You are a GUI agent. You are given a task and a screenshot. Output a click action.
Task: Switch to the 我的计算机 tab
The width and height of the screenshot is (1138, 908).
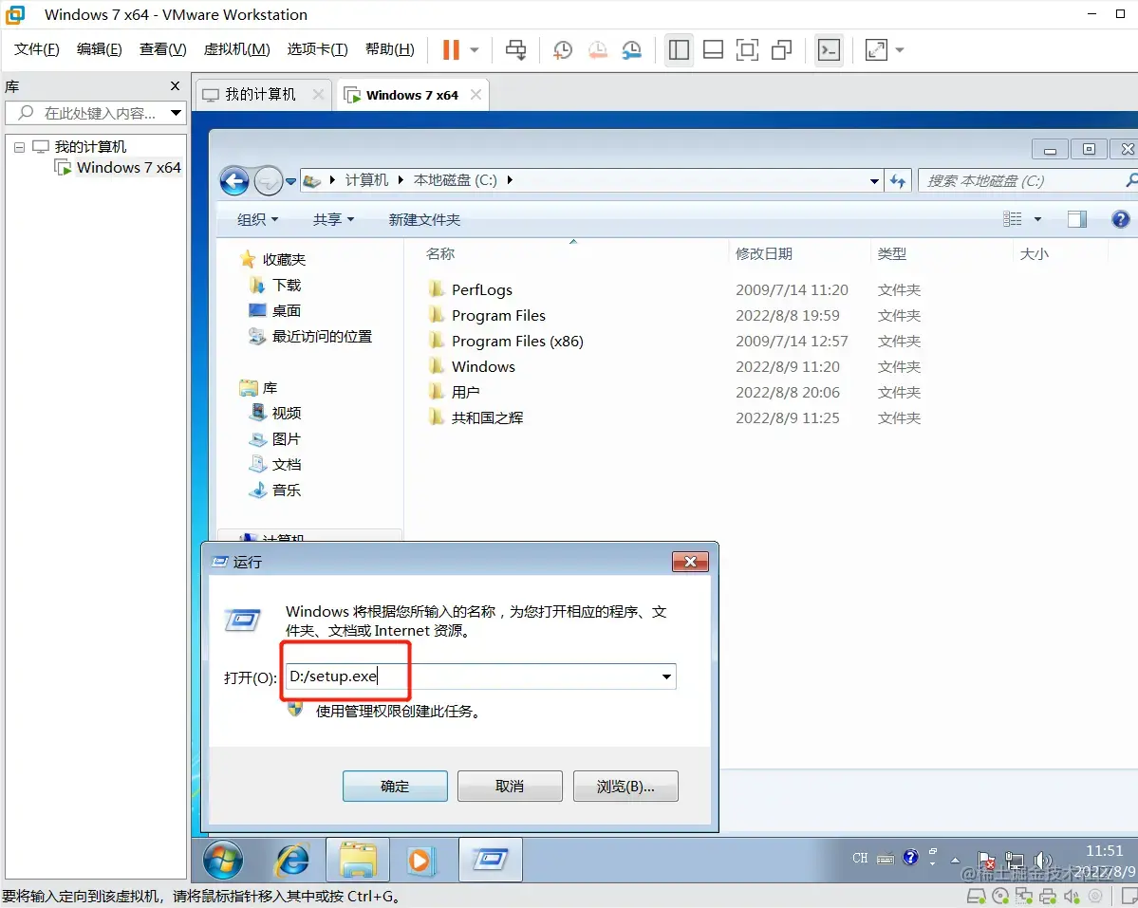261,95
